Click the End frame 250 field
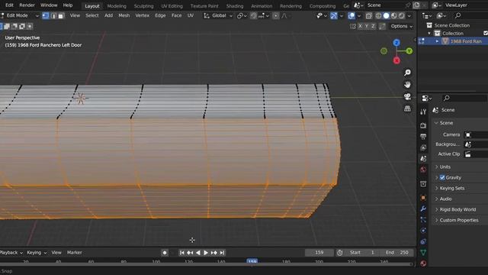Viewport: 488px width, 275px height. coord(397,253)
